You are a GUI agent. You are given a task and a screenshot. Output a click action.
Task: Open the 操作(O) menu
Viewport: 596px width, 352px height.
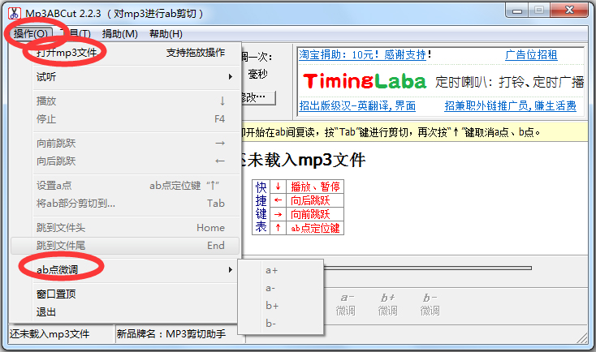coord(30,34)
